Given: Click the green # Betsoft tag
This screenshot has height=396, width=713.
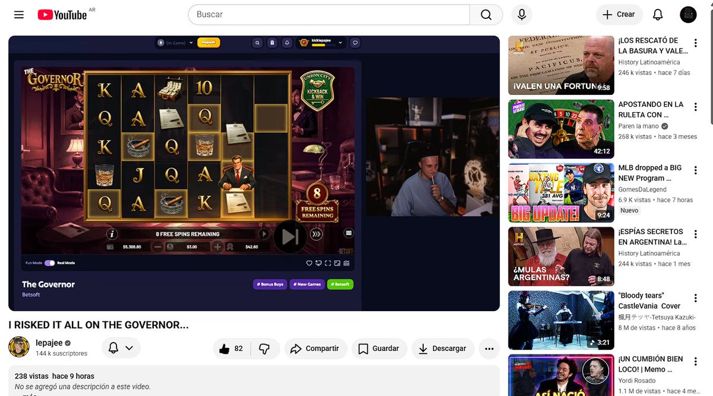Looking at the screenshot, I should (x=340, y=285).
